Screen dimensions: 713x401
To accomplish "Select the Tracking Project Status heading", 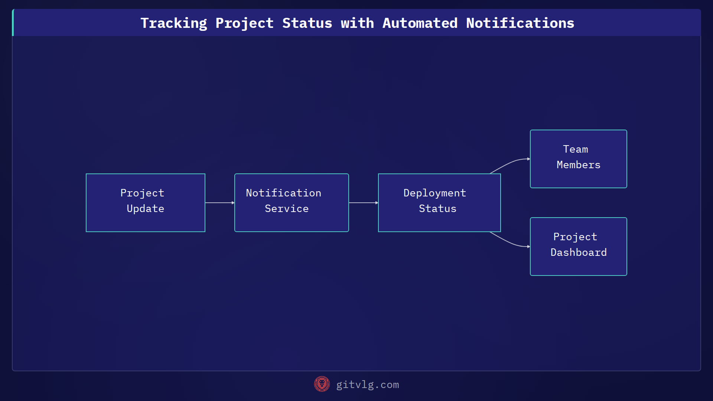I will (x=356, y=23).
